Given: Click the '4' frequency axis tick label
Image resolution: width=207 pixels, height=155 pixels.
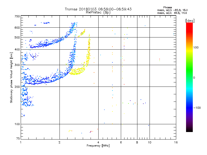Looking at the screenshot, I should point(98,142).
